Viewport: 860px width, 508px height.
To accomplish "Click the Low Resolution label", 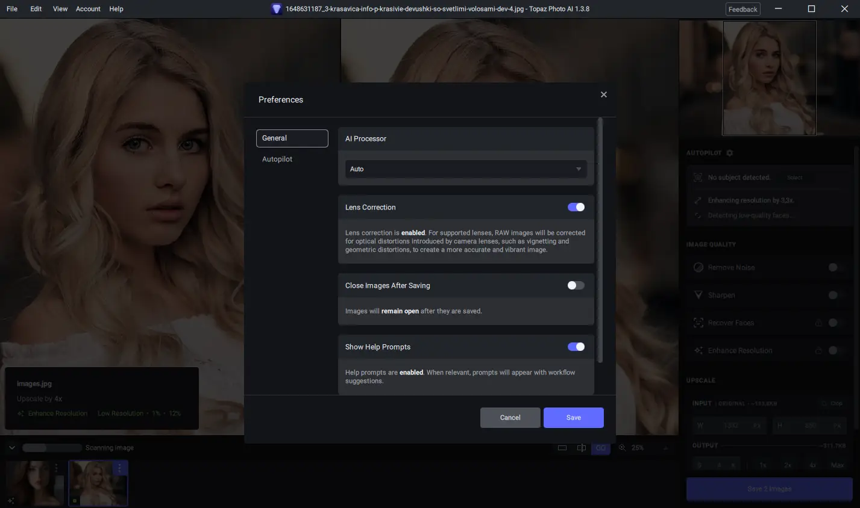I will point(121,414).
